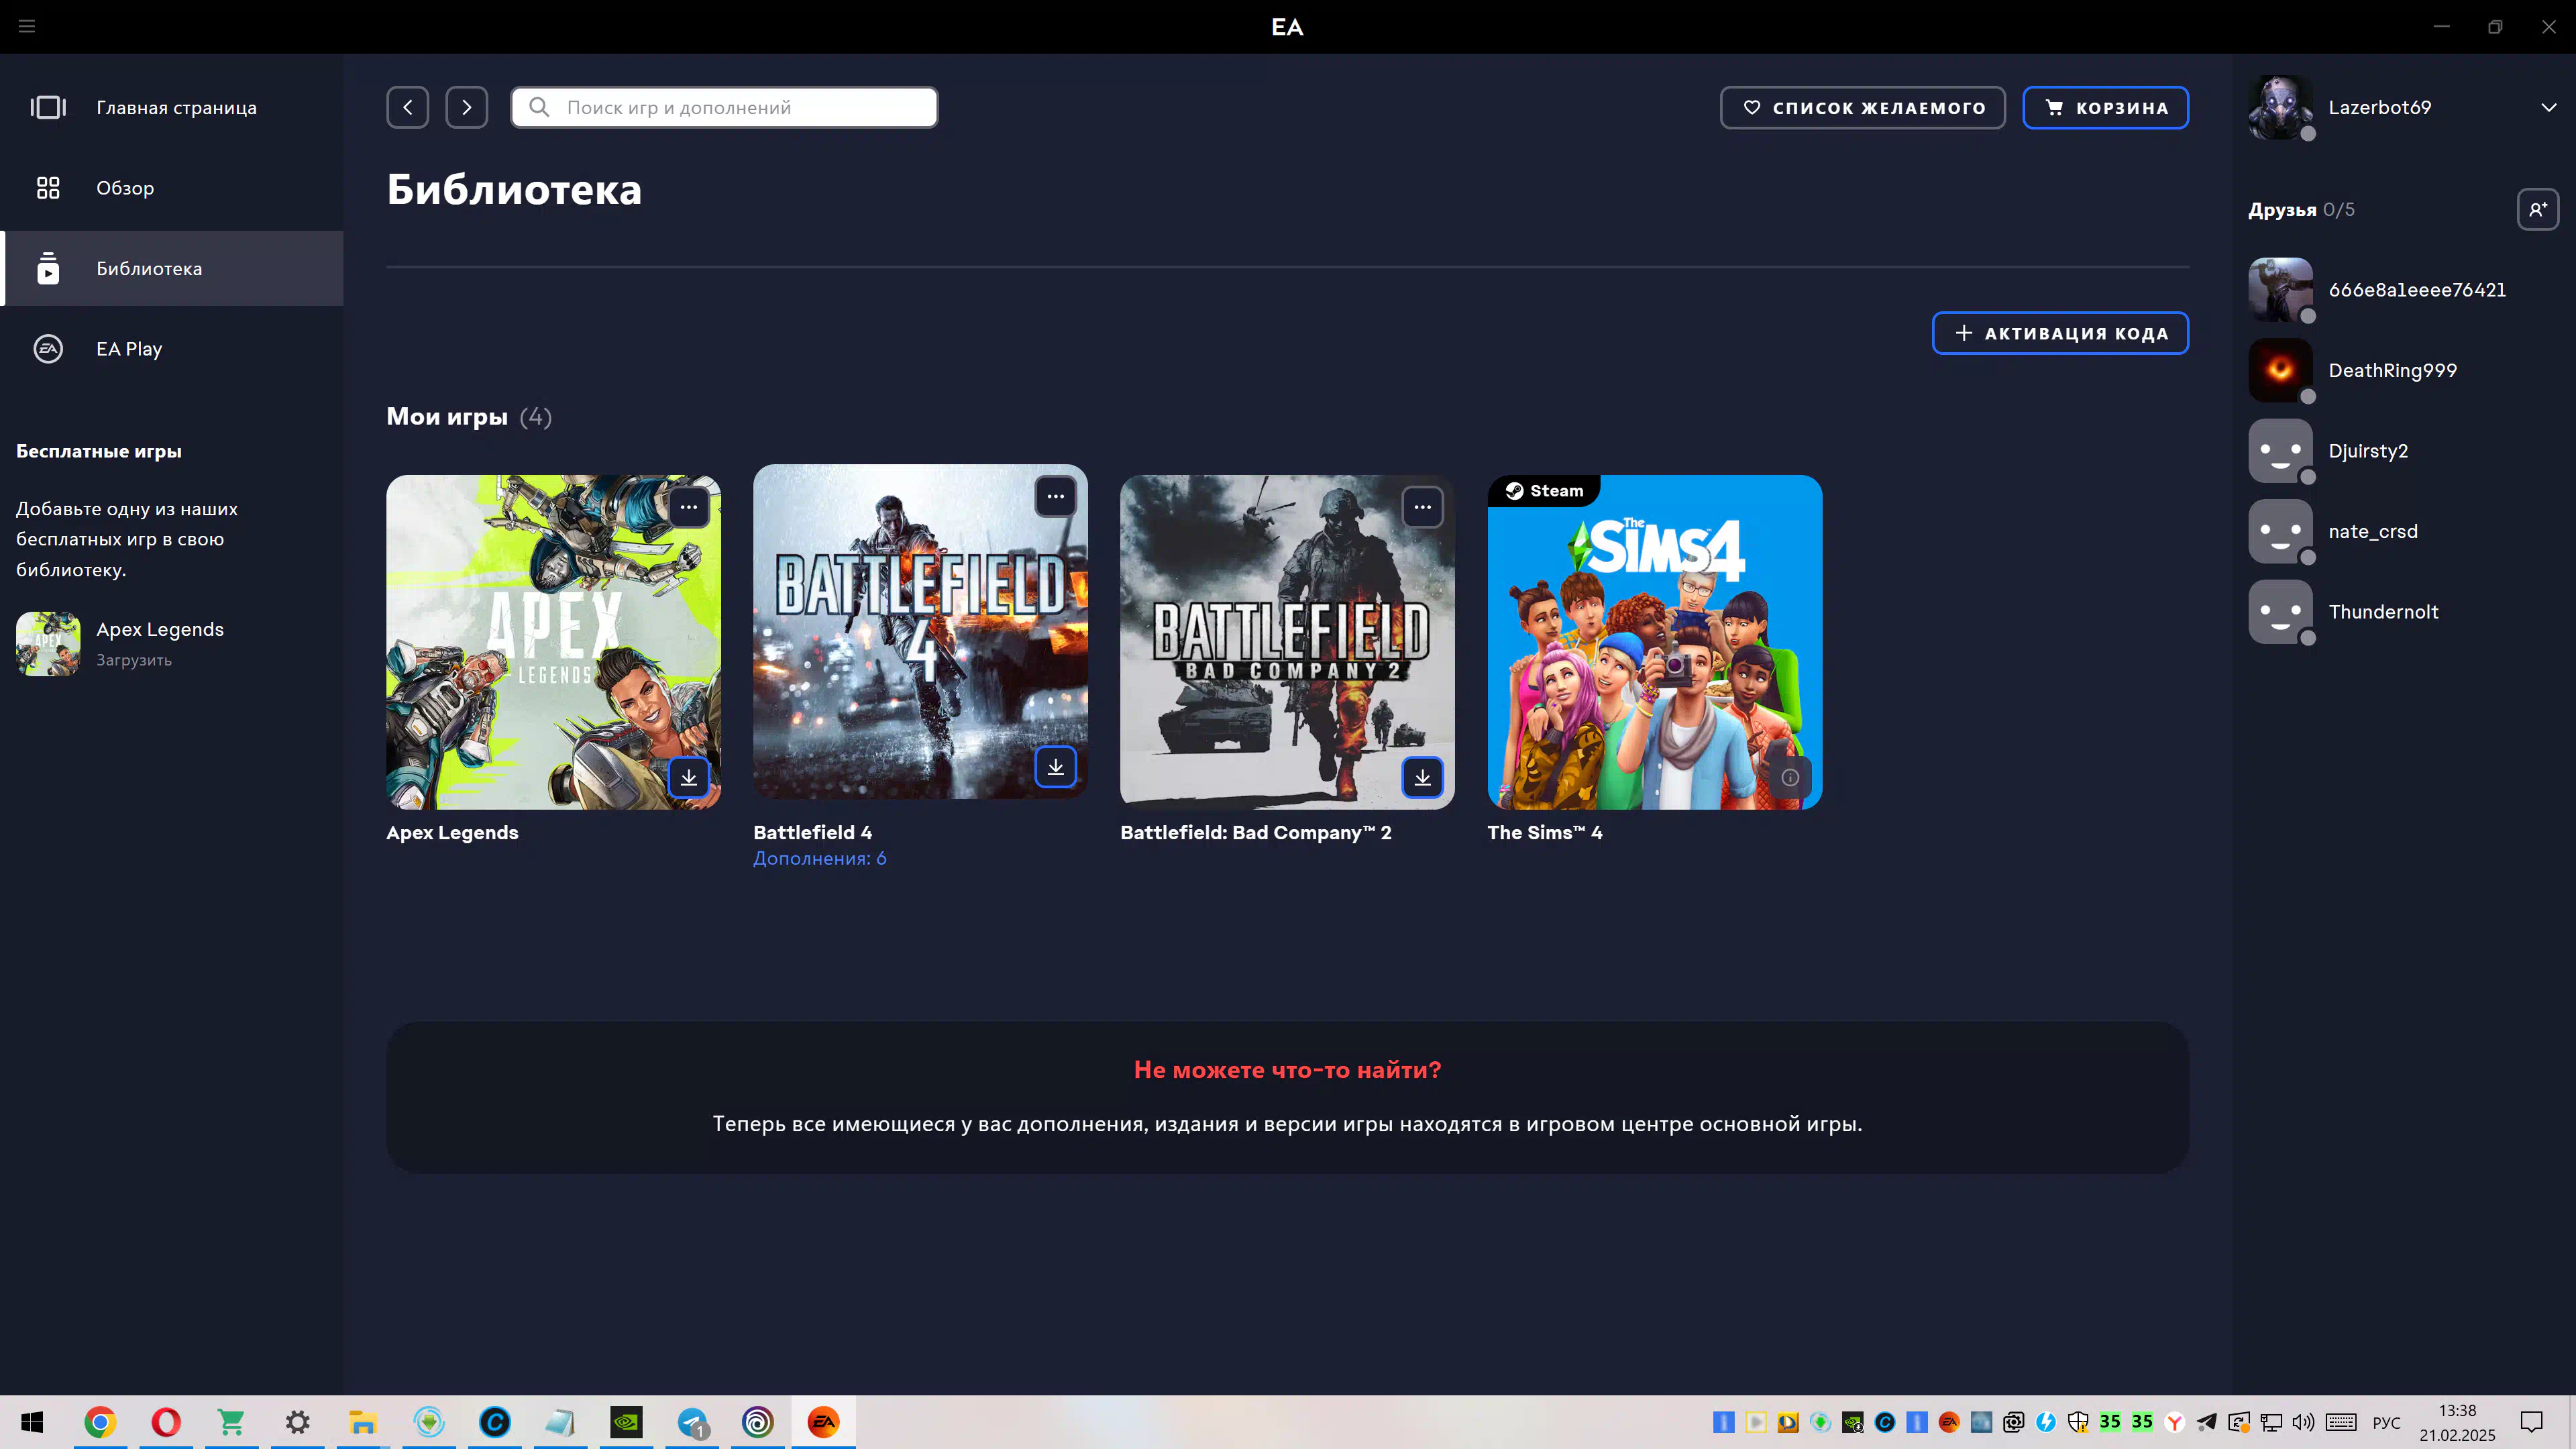The image size is (2576, 1449).
Task: Select Библиотека in the sidebar
Action: click(x=172, y=268)
